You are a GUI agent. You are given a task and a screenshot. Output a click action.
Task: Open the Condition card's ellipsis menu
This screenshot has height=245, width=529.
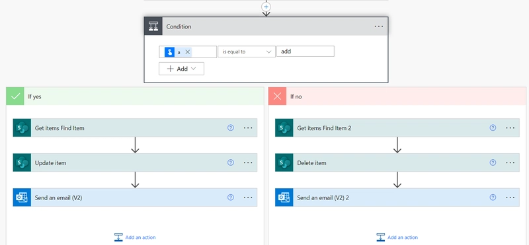[x=379, y=26]
